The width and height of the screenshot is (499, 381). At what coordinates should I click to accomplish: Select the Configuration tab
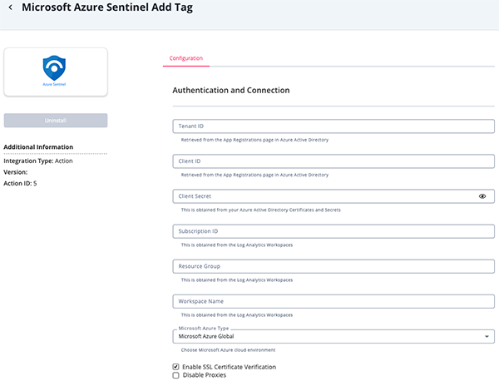tap(185, 58)
